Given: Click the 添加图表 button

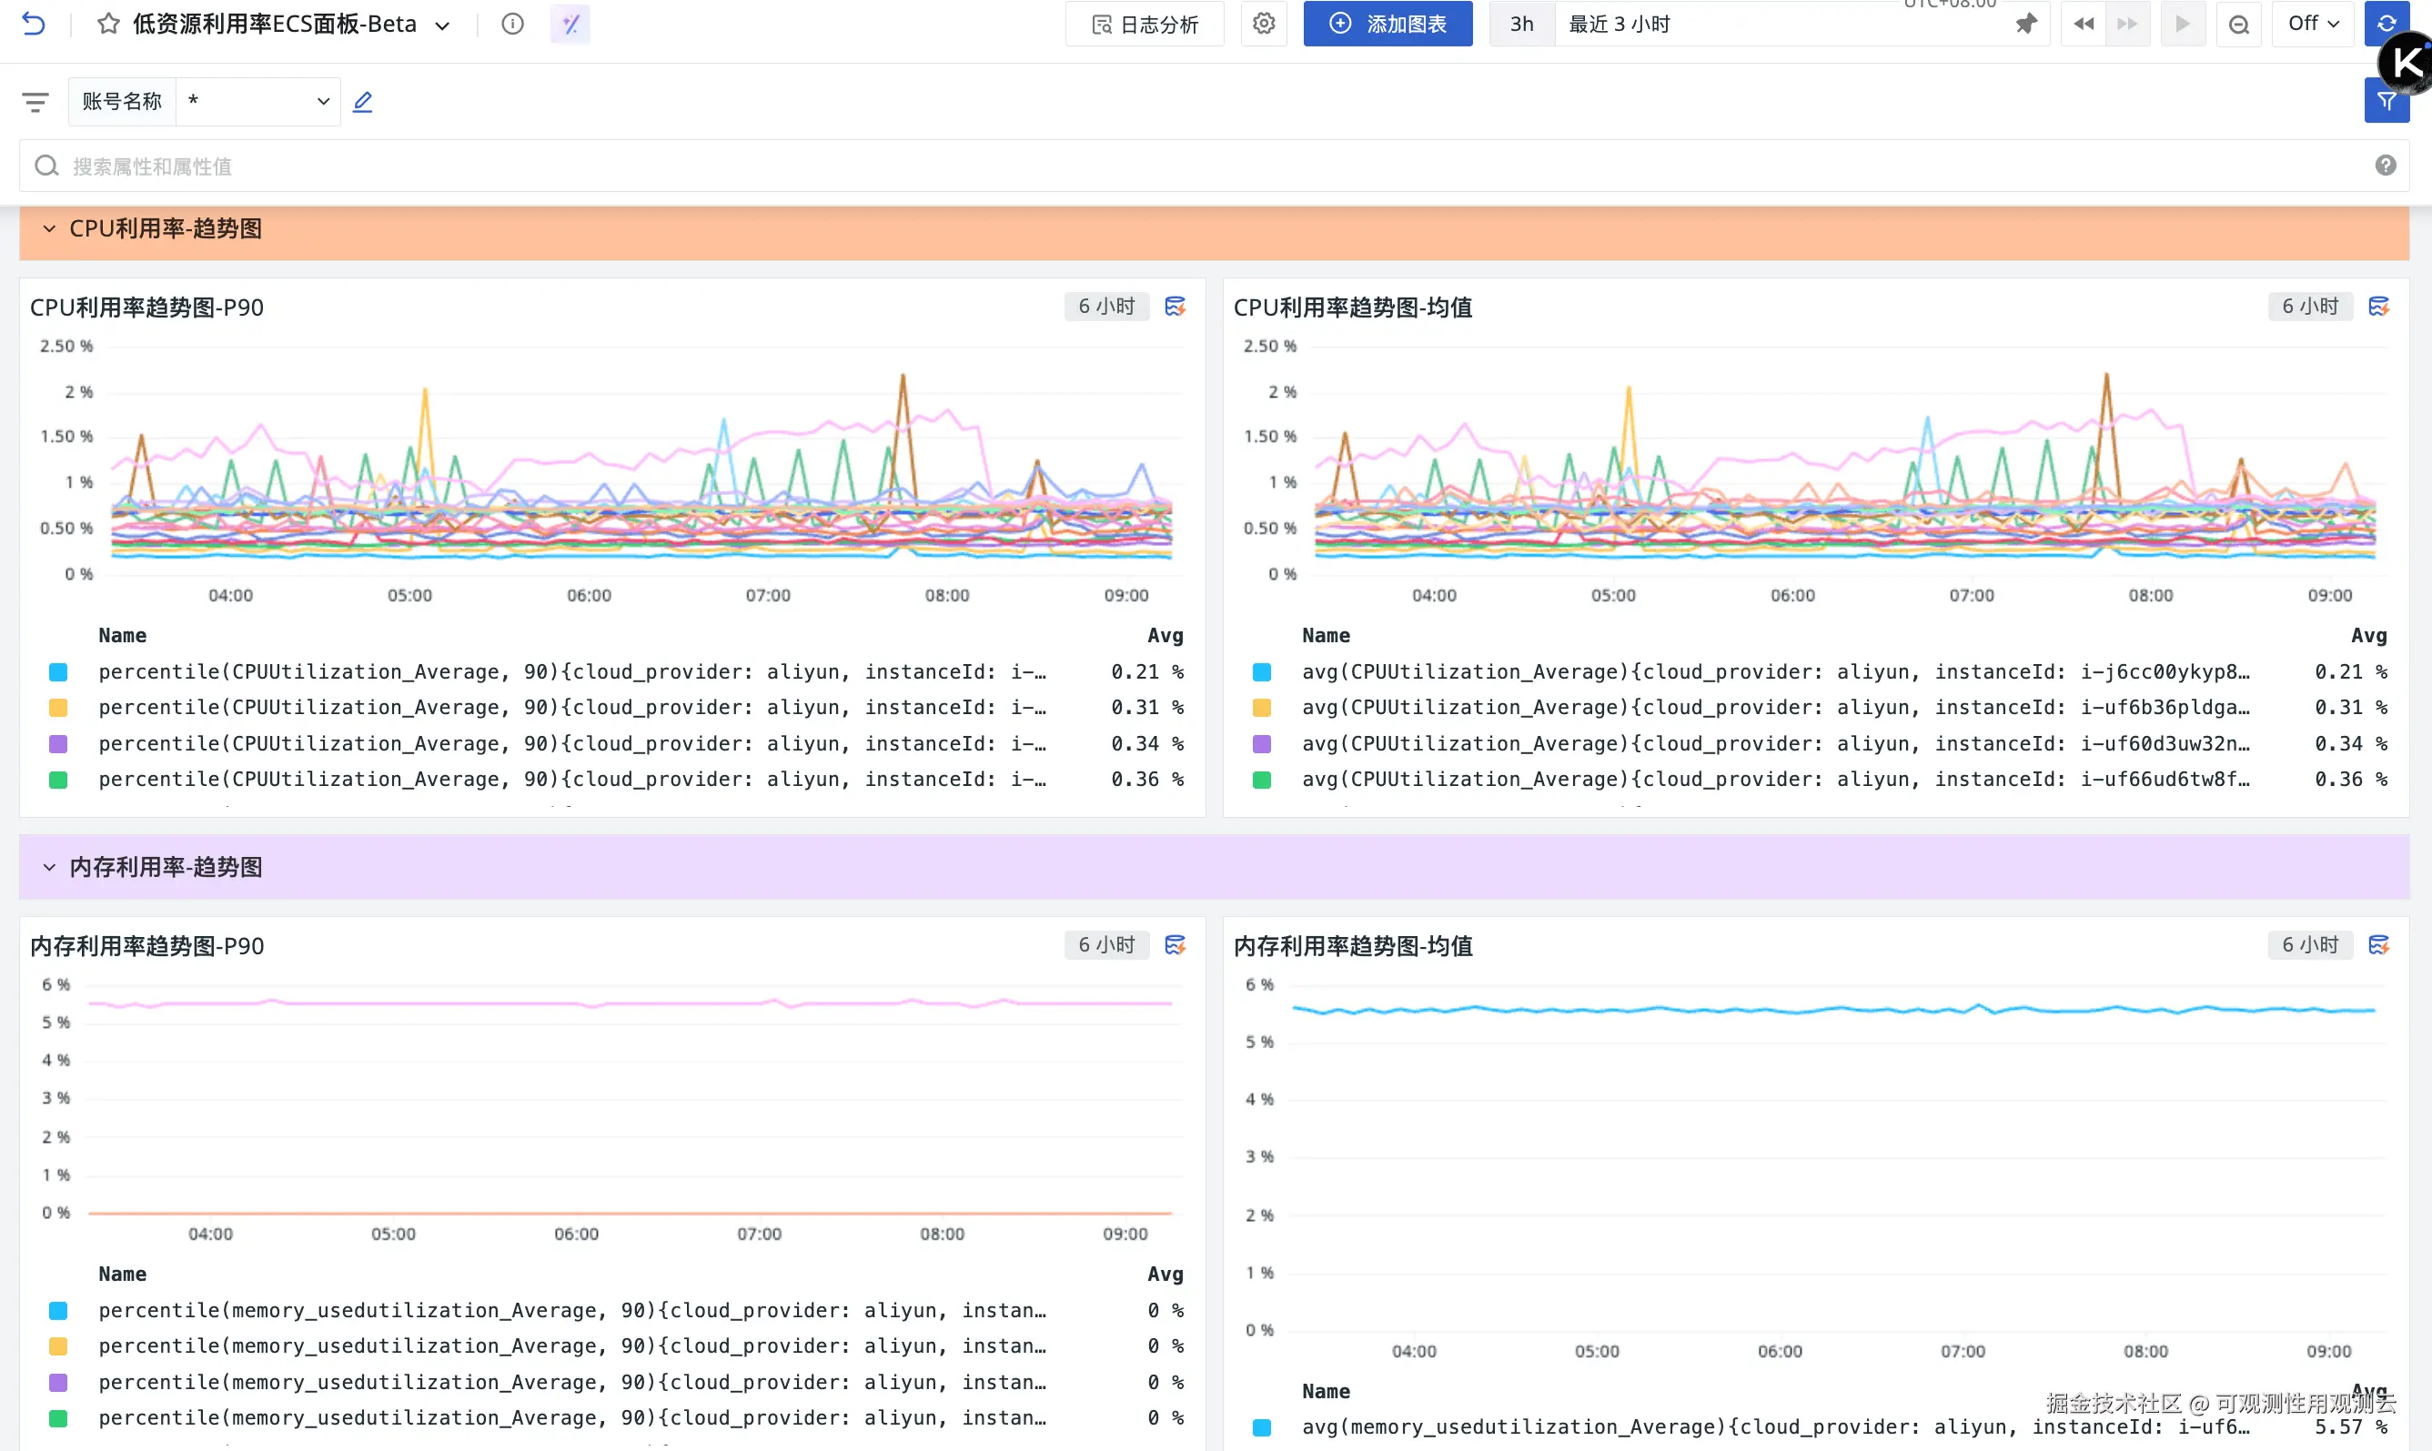Looking at the screenshot, I should [x=1387, y=24].
